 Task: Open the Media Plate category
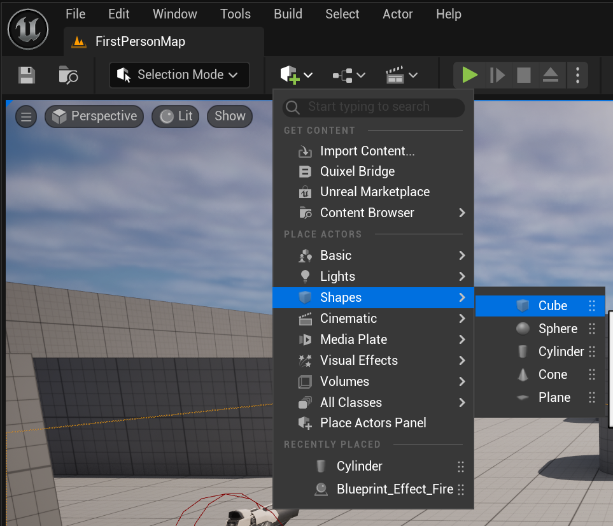pyautogui.click(x=374, y=339)
